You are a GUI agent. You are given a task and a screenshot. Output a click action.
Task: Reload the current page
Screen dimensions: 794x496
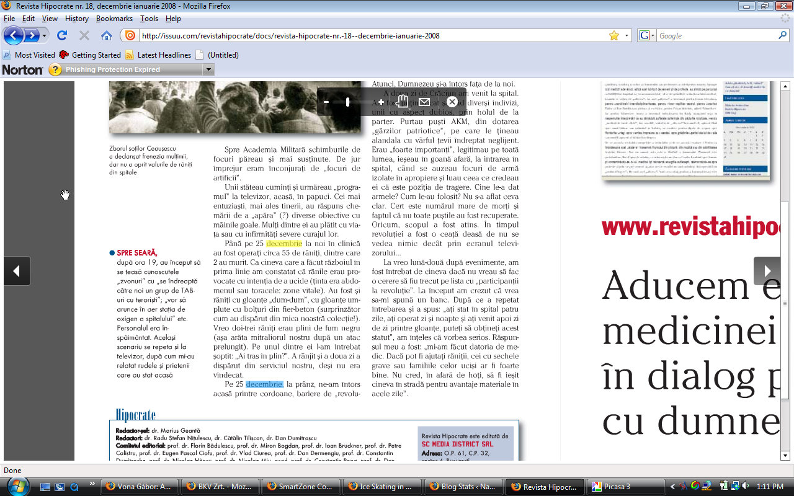coord(62,35)
